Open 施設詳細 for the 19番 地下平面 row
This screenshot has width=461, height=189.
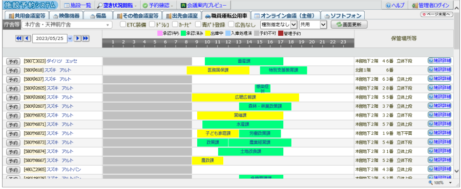pyautogui.click(x=439, y=133)
